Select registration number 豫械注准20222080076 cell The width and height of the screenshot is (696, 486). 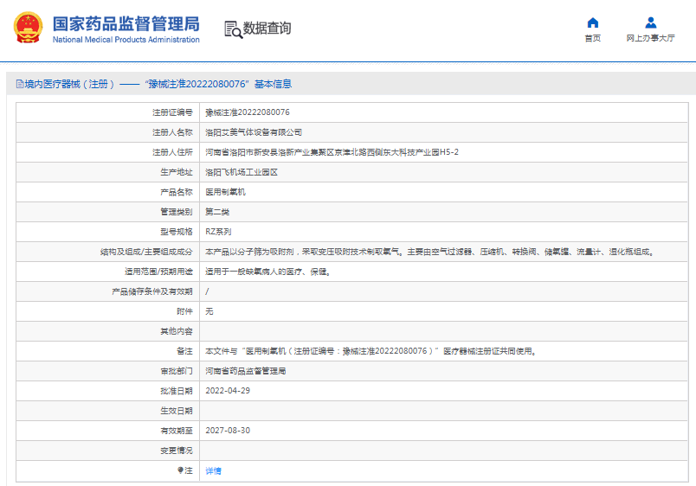pyautogui.click(x=248, y=112)
